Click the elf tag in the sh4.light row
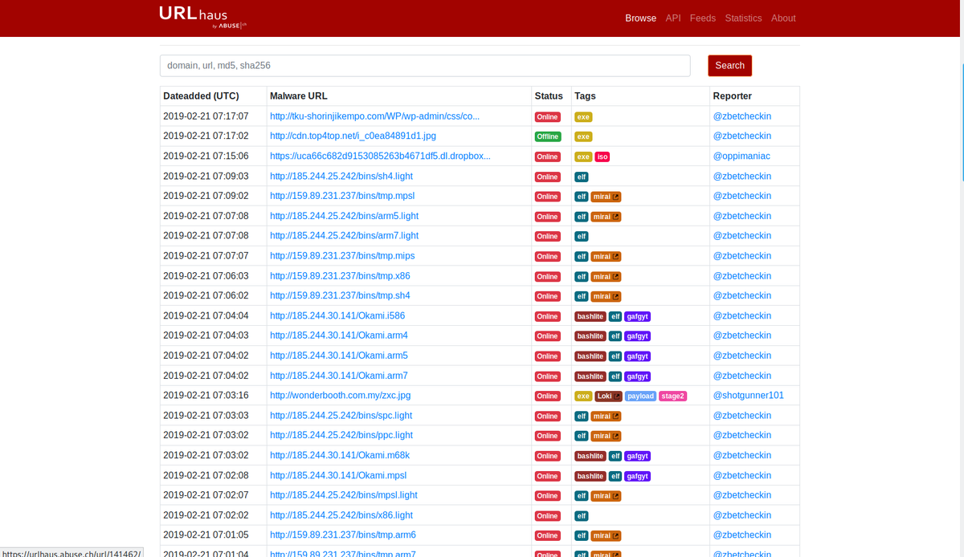Image resolution: width=964 pixels, height=557 pixels. coord(582,177)
